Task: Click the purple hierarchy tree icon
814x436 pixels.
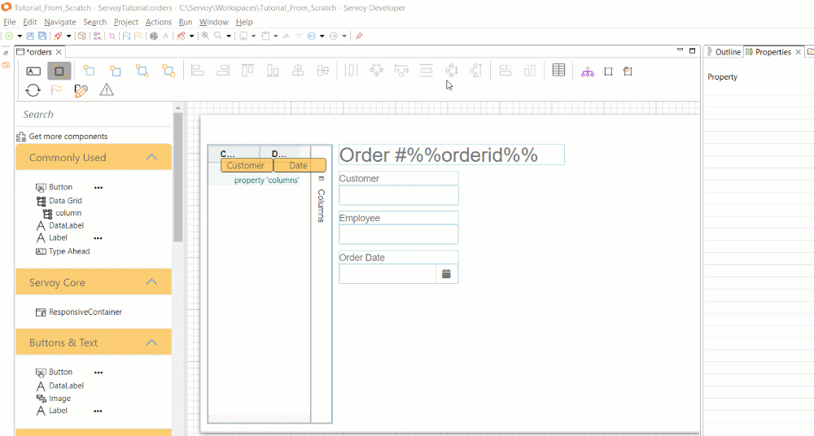Action: [x=588, y=72]
